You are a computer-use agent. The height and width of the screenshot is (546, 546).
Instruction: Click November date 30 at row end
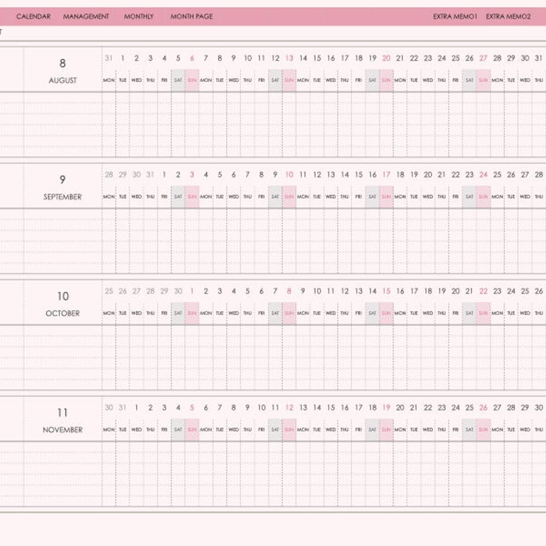pos(539,408)
